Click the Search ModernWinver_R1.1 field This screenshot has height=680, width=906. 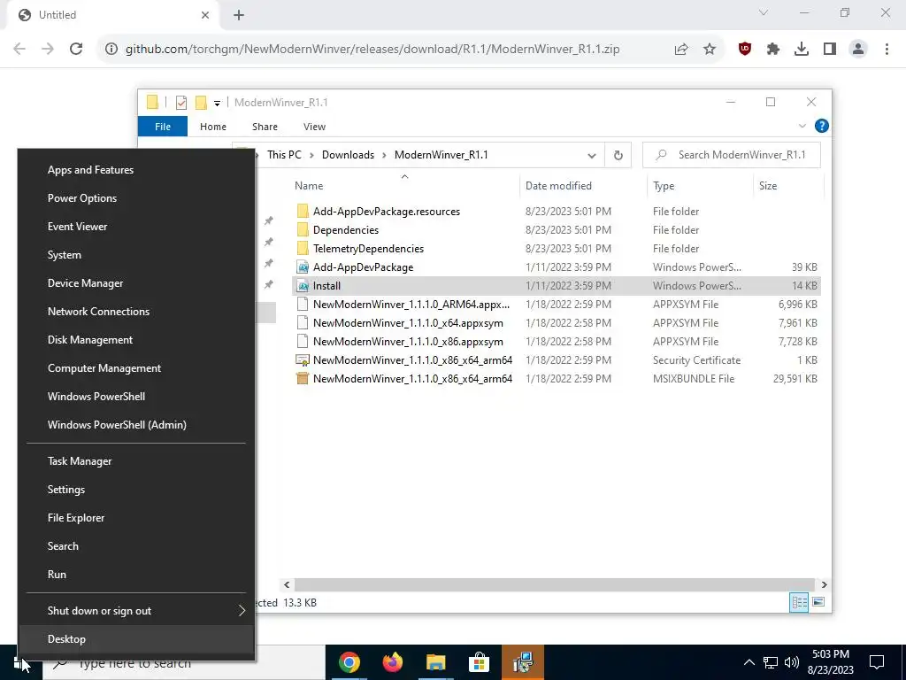(x=732, y=155)
